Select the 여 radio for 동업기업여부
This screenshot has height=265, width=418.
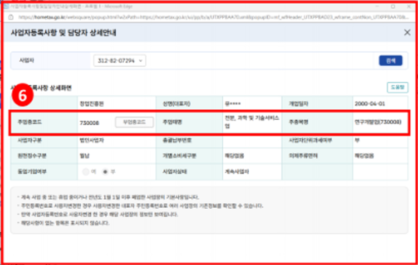[x=86, y=172]
